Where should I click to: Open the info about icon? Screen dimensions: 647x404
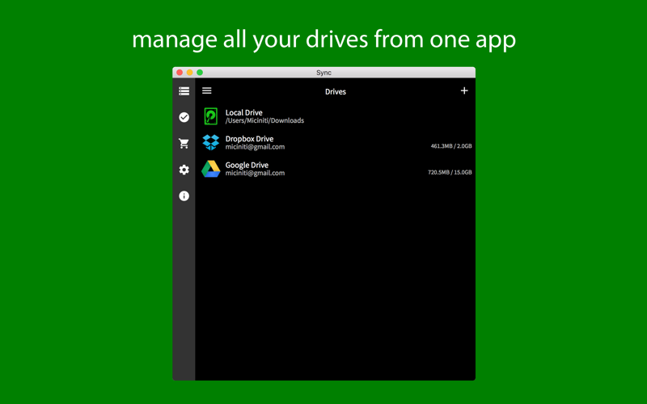[x=184, y=196]
